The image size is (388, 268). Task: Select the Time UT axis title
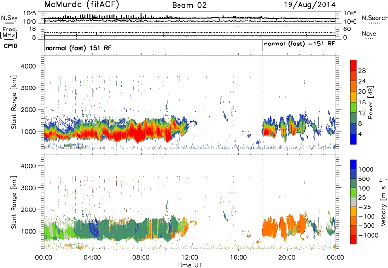tap(190, 265)
